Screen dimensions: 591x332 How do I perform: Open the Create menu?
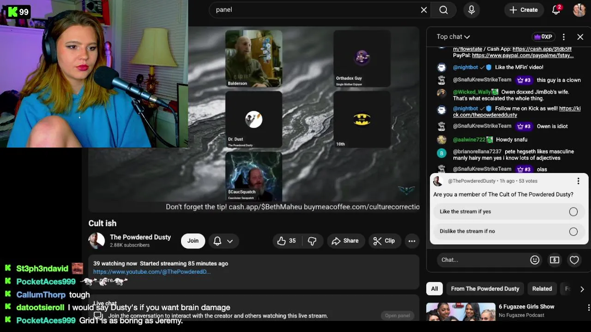(x=524, y=10)
